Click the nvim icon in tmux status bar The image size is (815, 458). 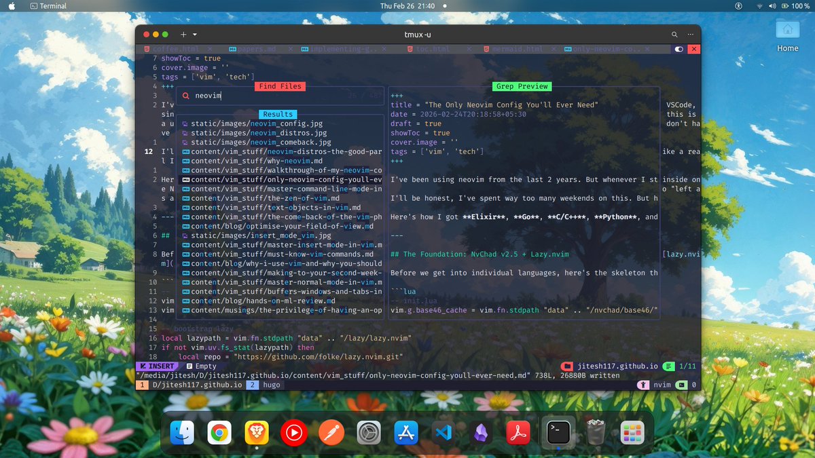[642, 385]
